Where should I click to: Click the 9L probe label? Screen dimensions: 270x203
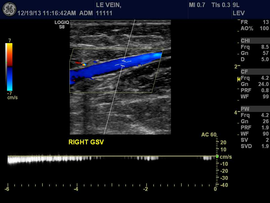point(236,5)
